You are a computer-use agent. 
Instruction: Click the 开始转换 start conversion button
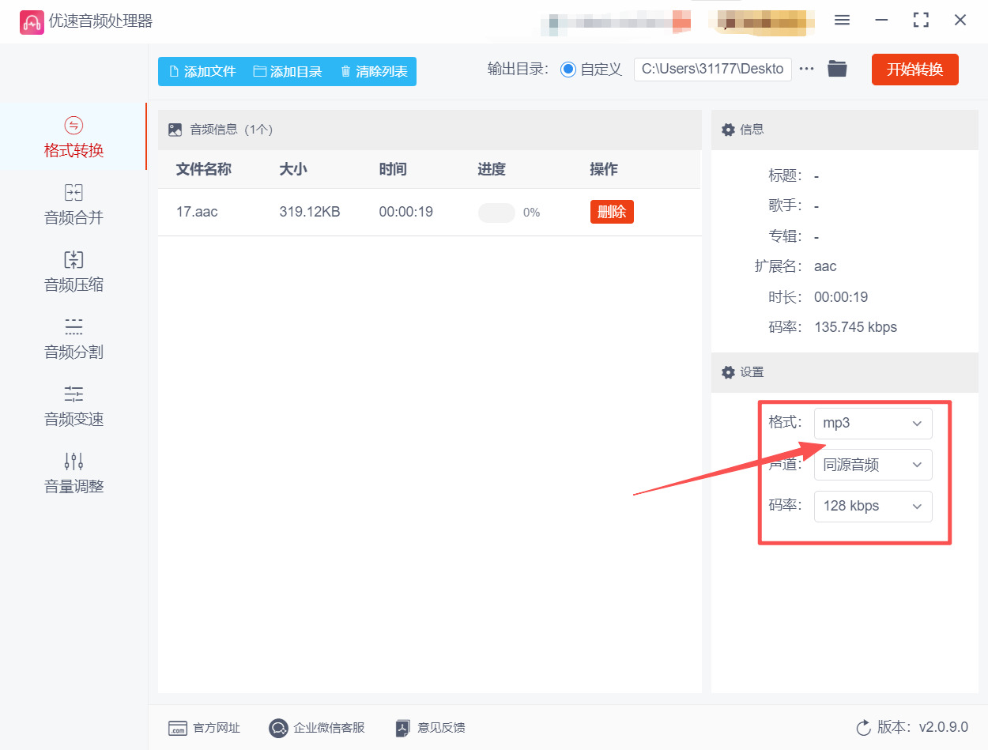tap(914, 69)
